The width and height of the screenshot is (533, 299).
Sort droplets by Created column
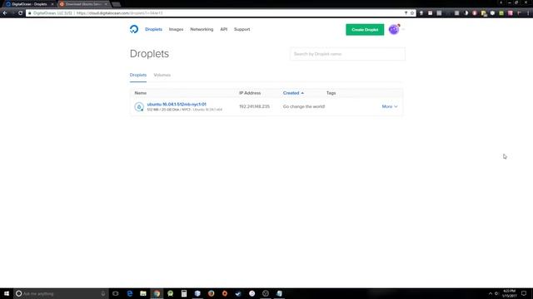tap(293, 93)
